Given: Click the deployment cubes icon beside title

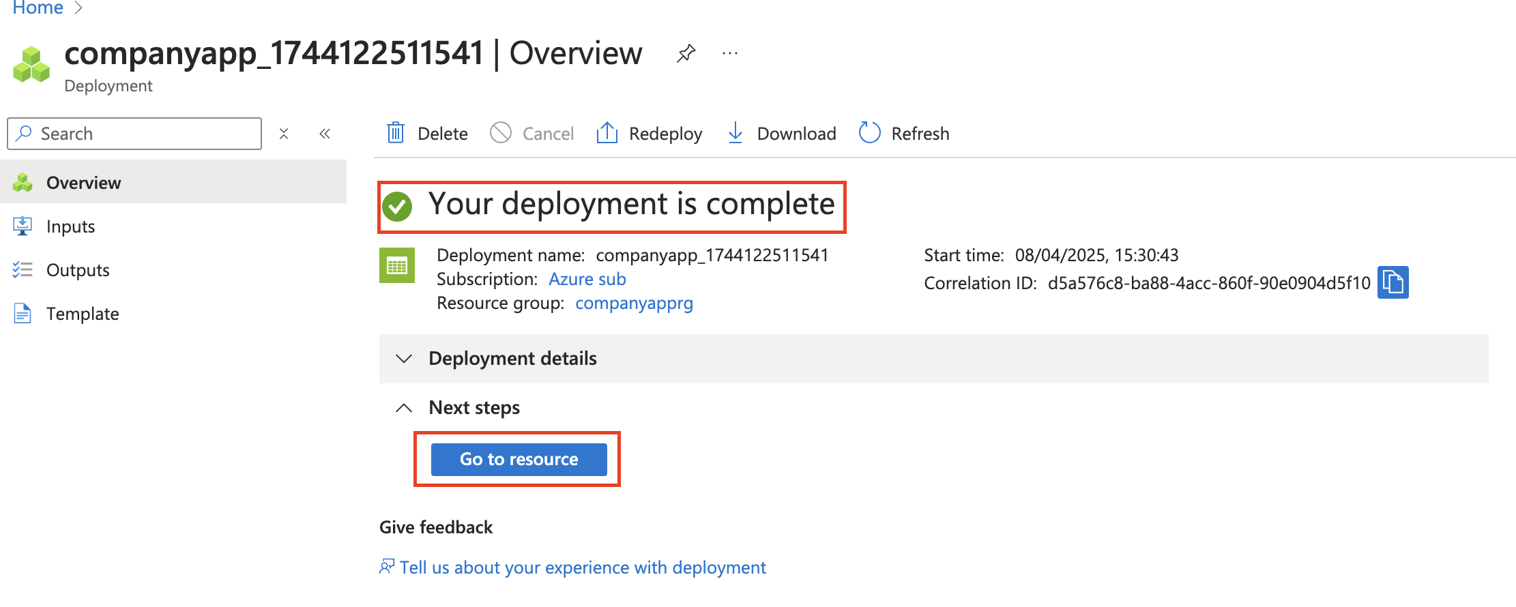Looking at the screenshot, I should 31,64.
